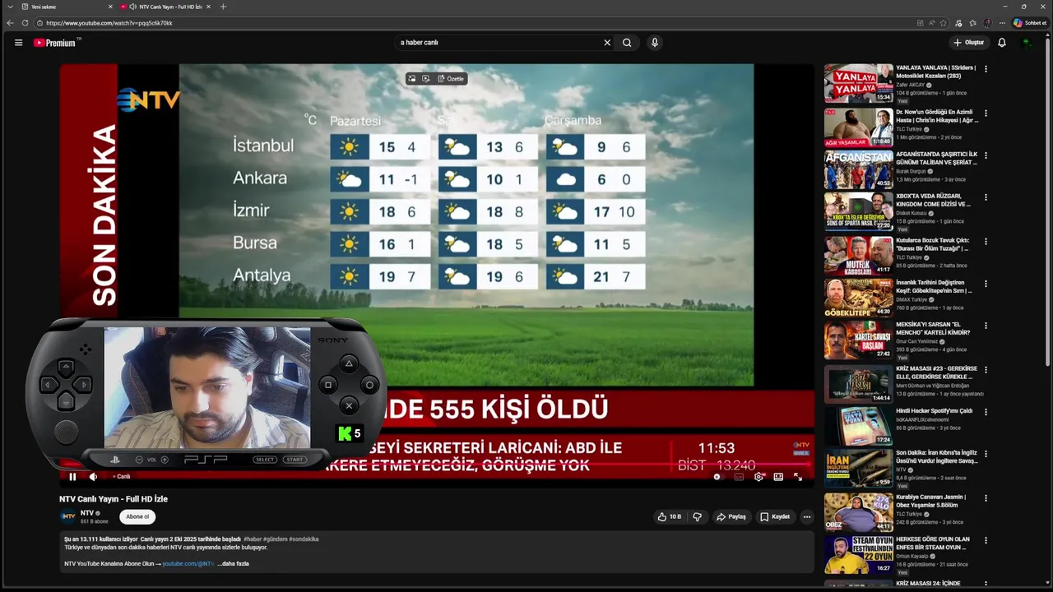Click the first overlay icon beside Özetle

(412, 79)
